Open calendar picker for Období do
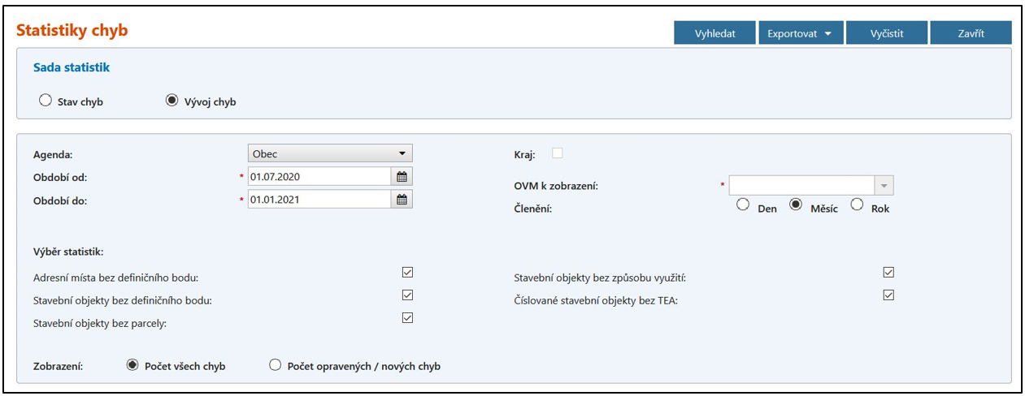This screenshot has height=396, width=1025. tap(402, 199)
